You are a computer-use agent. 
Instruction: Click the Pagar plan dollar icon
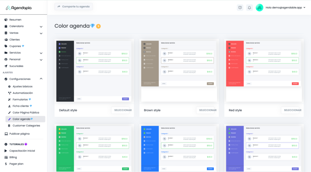click(6, 164)
